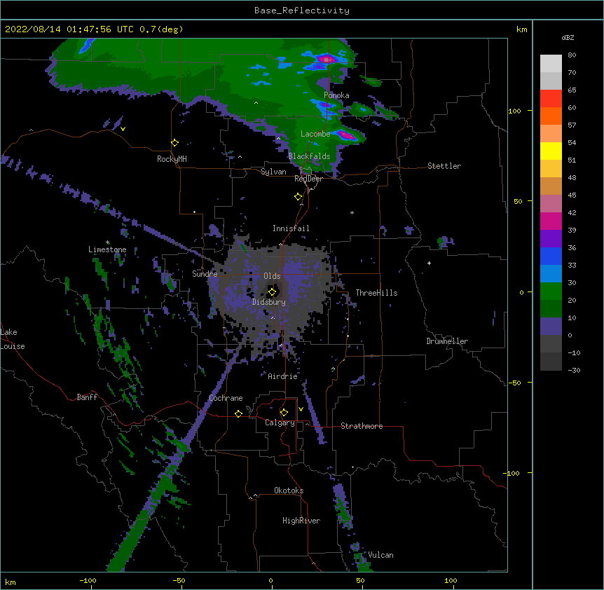Click the yellow diamond marker below Cochrane
The width and height of the screenshot is (604, 590).
click(238, 413)
